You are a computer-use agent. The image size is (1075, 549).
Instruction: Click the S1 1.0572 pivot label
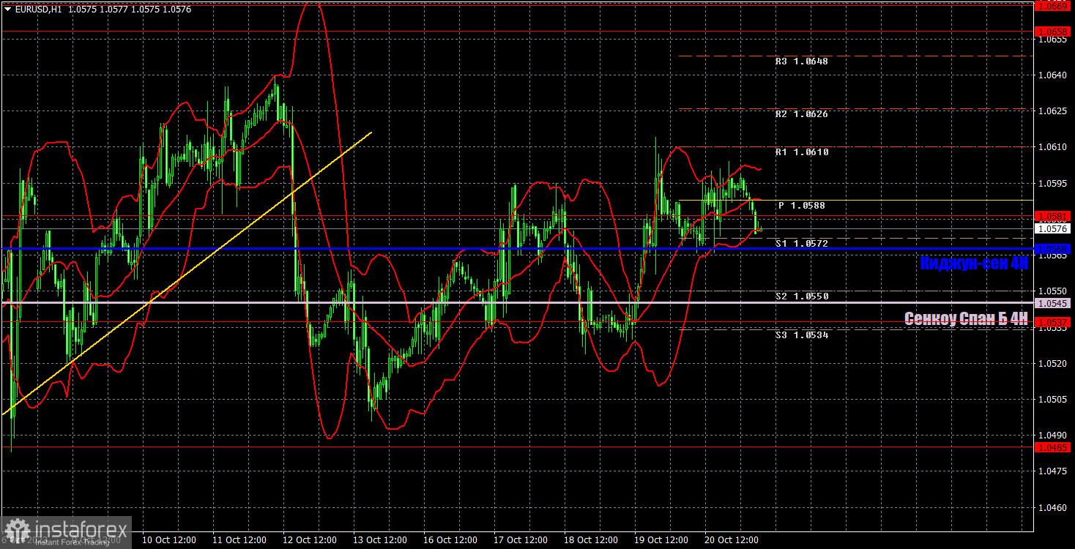(802, 243)
